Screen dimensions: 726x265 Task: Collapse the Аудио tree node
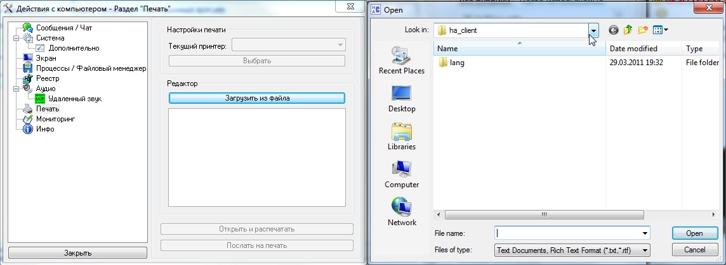pyautogui.click(x=15, y=89)
